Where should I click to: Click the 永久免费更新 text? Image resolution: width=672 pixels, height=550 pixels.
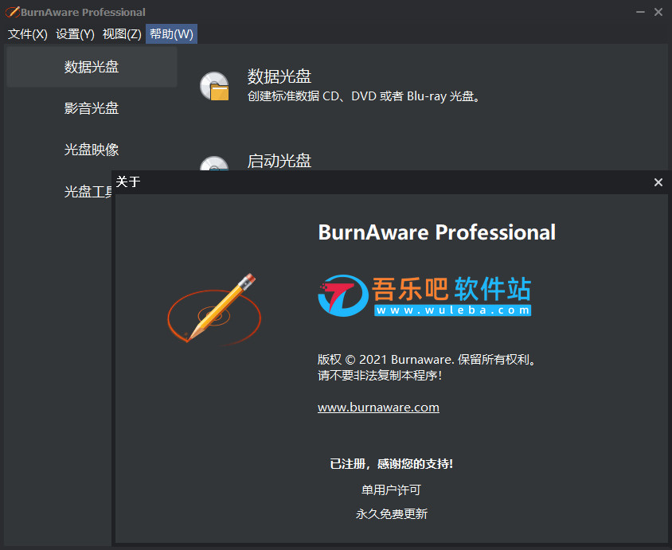[391, 513]
